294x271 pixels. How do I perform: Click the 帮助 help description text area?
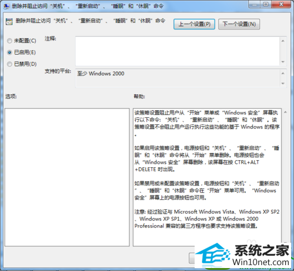pos(207,177)
